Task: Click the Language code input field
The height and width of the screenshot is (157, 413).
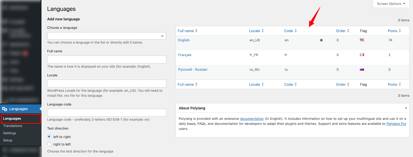Action: pyautogui.click(x=107, y=113)
